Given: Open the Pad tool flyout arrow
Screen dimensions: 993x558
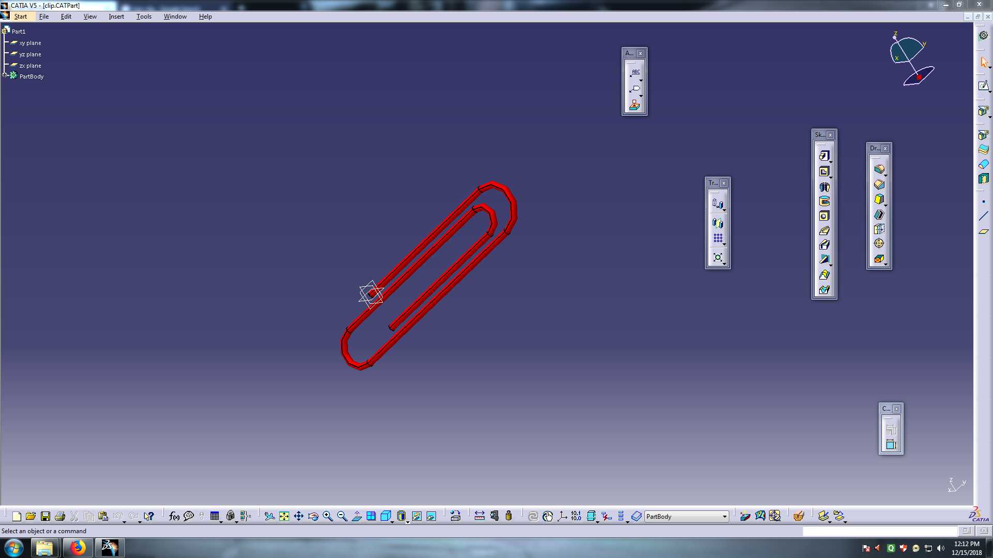Looking at the screenshot, I should pyautogui.click(x=831, y=162).
